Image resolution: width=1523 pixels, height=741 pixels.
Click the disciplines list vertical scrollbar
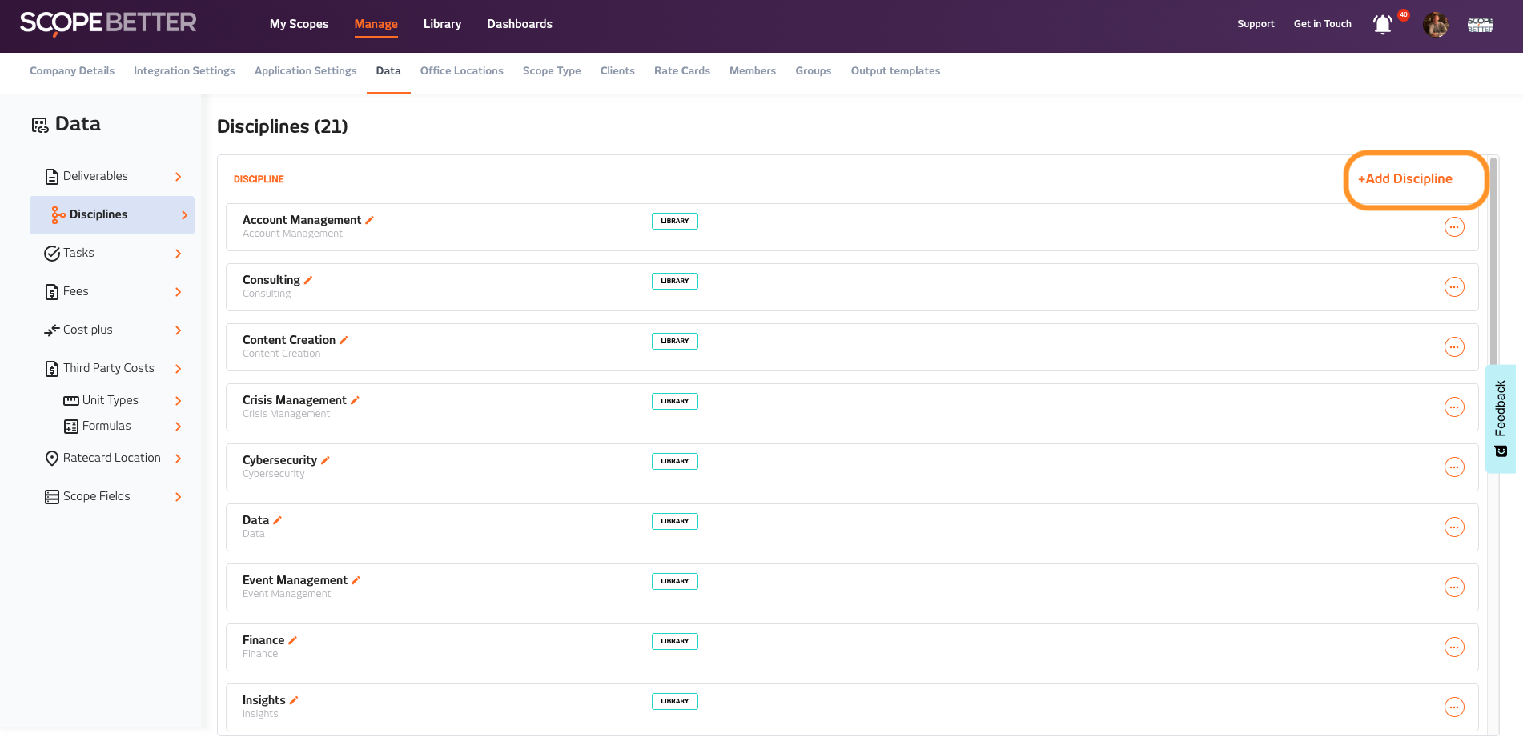pyautogui.click(x=1493, y=264)
